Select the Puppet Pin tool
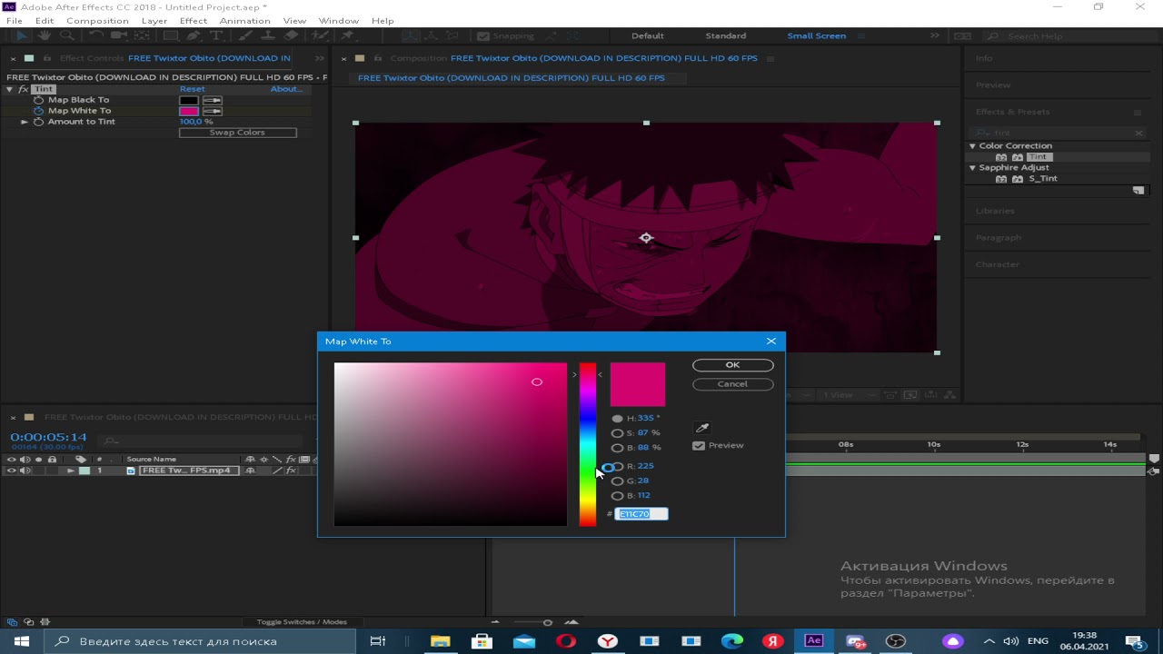1163x654 pixels. tap(348, 35)
